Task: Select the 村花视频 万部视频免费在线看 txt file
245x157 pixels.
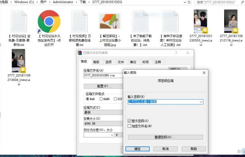Action: tap(79, 21)
